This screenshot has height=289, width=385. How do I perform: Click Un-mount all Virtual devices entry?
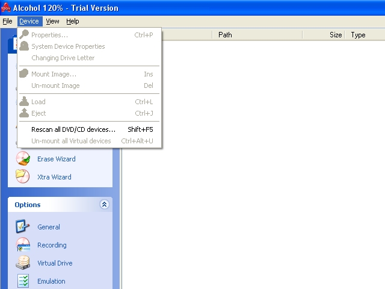pos(90,141)
